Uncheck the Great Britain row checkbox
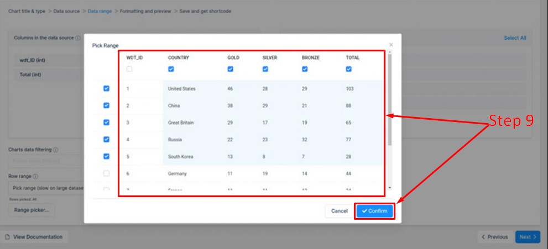The height and width of the screenshot is (249, 548). coord(106,123)
